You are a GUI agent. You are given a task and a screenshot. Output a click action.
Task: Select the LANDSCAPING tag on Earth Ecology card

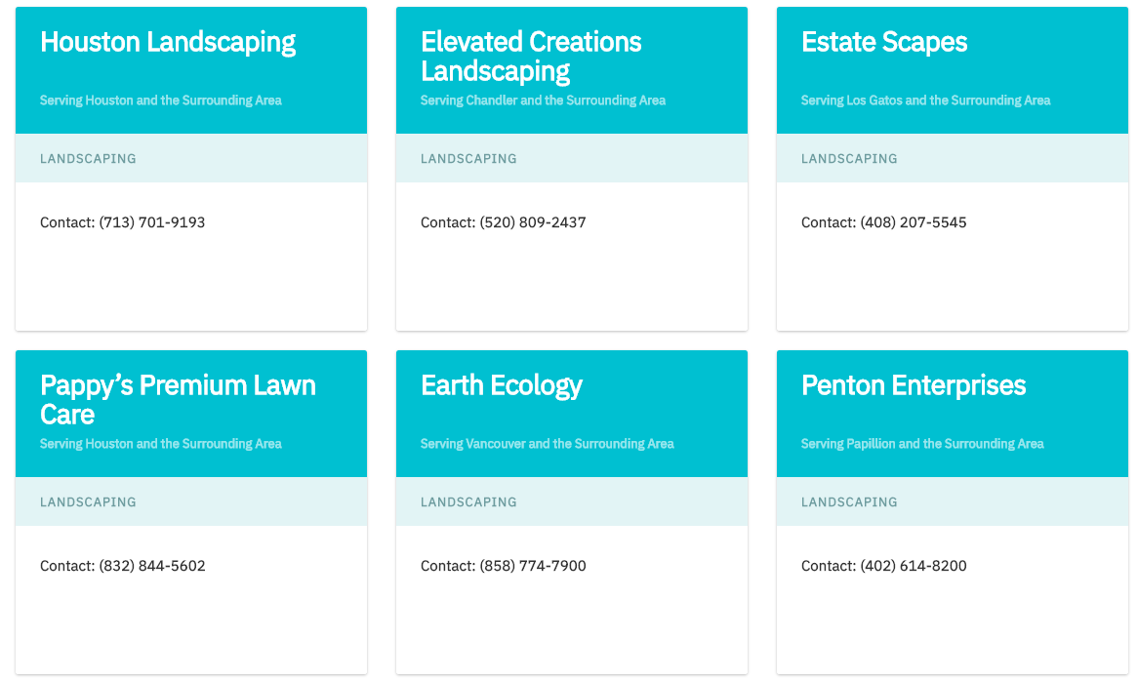[468, 501]
